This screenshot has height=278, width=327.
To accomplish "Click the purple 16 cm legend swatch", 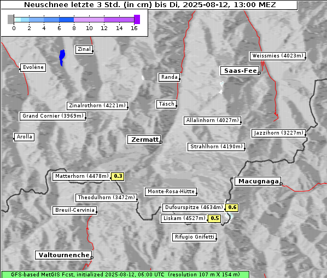I will click(137, 19).
